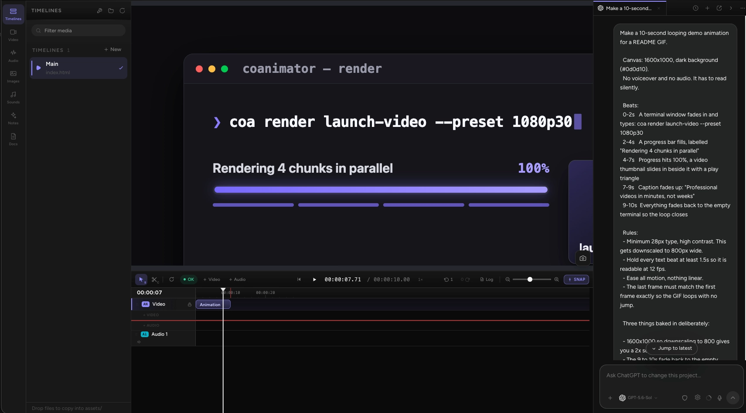
Task: Add a Video track from toolbar
Action: click(212, 280)
